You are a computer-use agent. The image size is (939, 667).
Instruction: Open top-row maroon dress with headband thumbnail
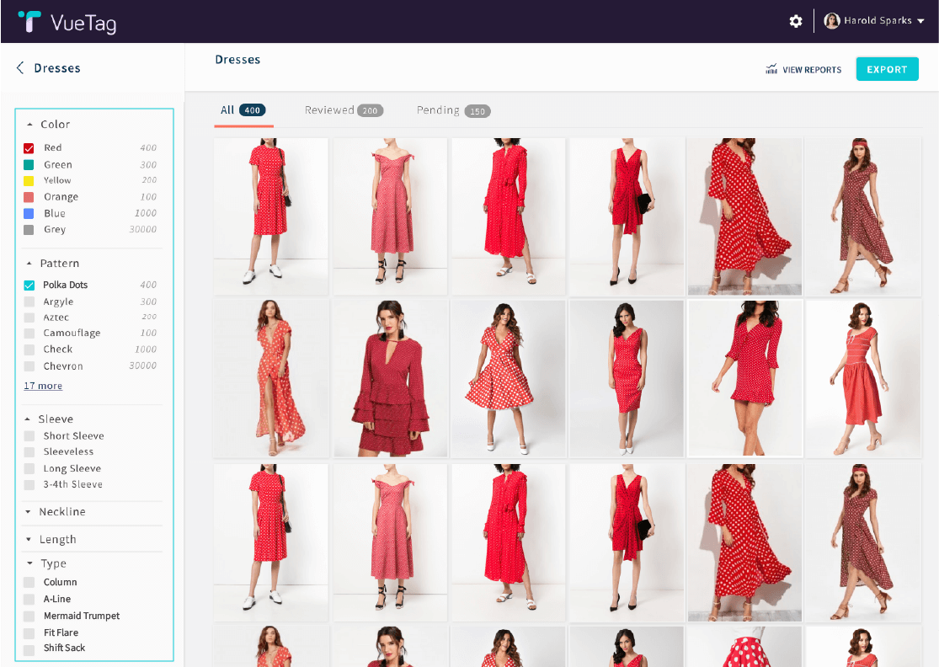click(863, 216)
